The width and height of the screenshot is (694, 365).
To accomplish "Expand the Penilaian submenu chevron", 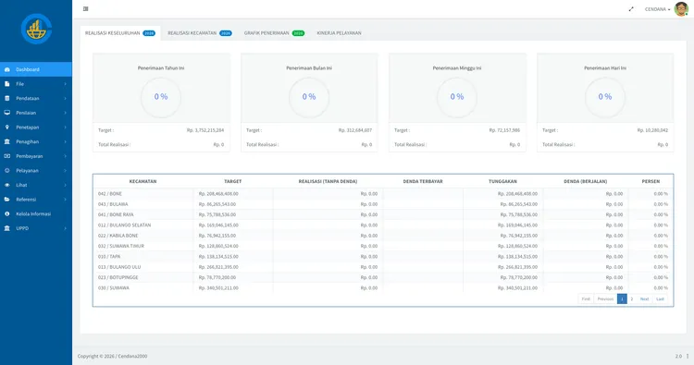I will click(x=65, y=113).
